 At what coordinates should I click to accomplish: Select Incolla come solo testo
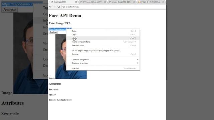[x=103, y=42]
